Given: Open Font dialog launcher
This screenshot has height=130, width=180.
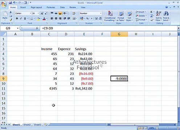Looking at the screenshot, I should click(x=47, y=23).
